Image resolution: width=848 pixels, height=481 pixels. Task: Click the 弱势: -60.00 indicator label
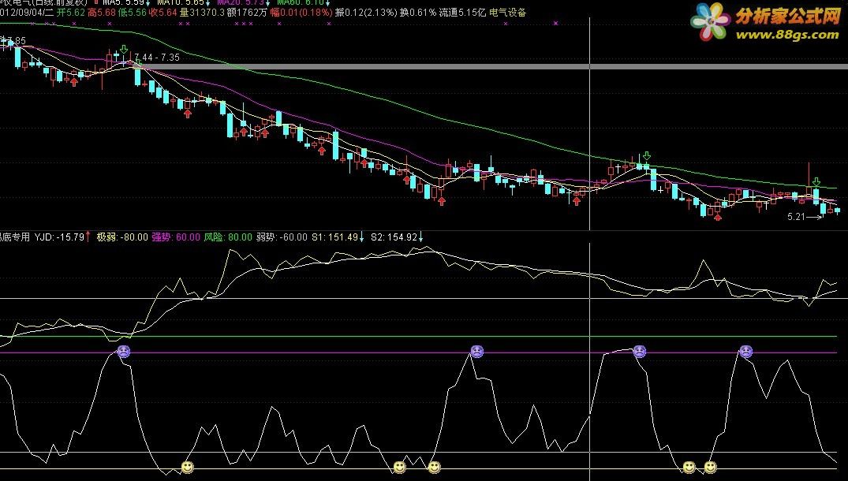(282, 237)
